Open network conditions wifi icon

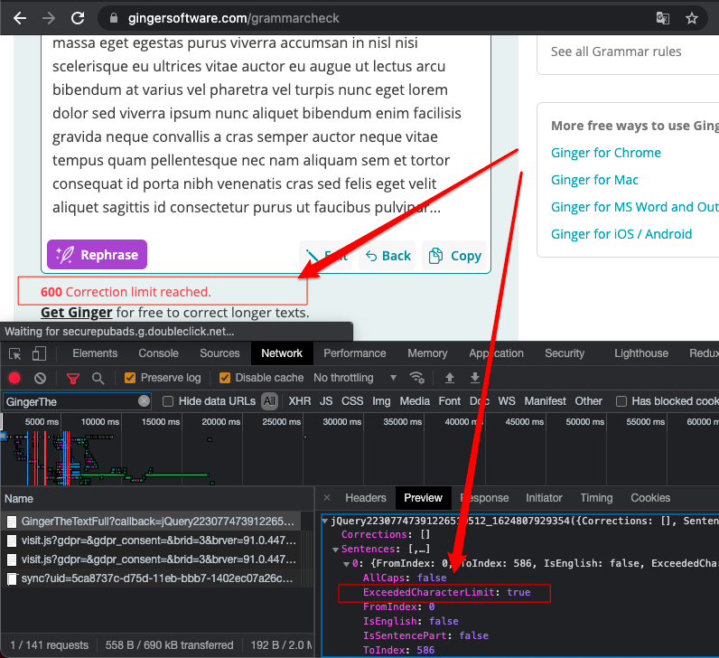[416, 378]
